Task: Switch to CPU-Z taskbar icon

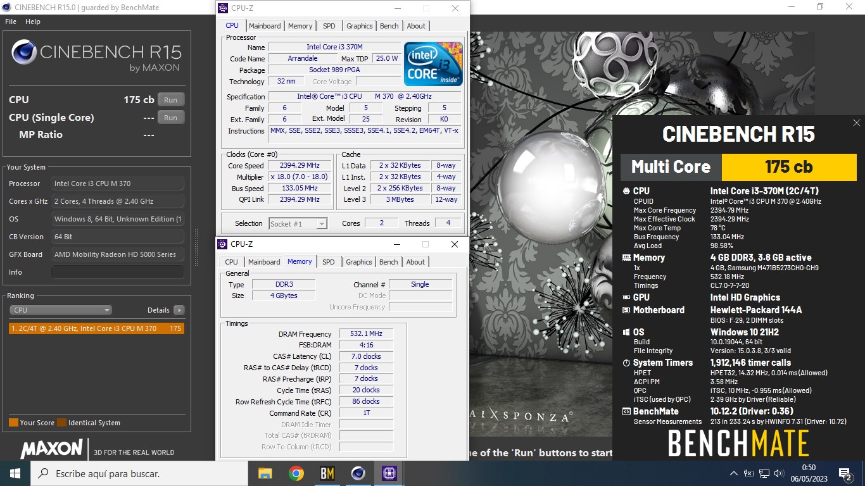Action: [389, 473]
